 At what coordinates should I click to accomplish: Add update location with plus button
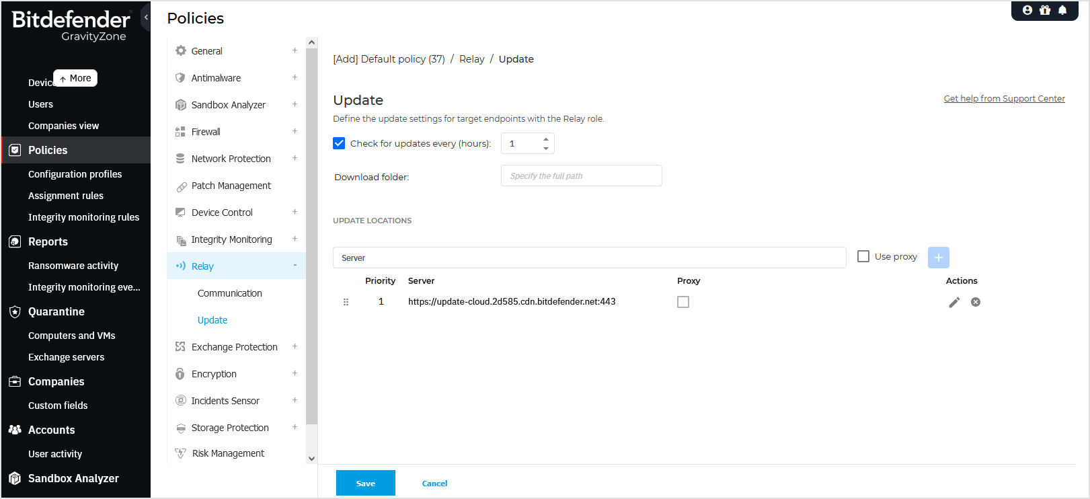point(939,258)
